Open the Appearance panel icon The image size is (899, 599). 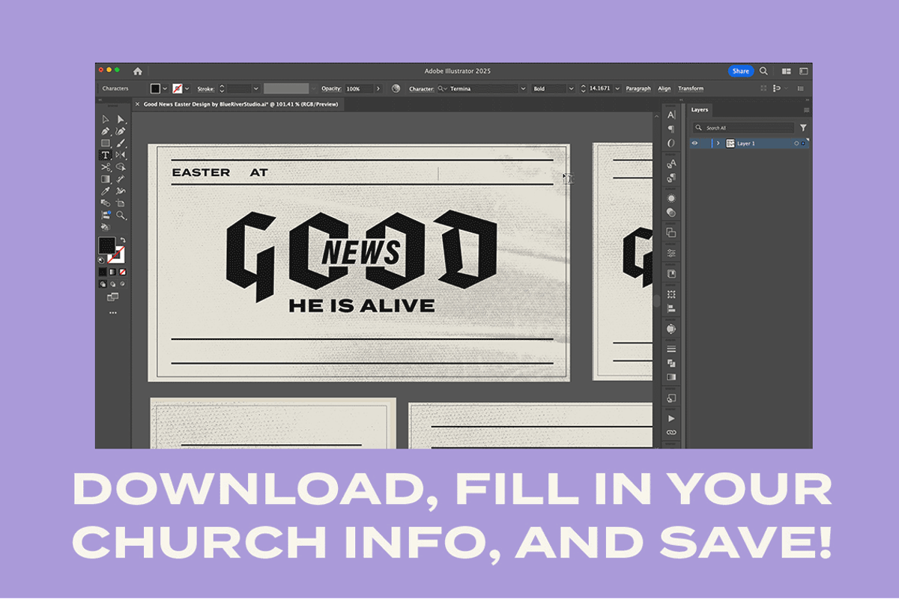(x=671, y=197)
